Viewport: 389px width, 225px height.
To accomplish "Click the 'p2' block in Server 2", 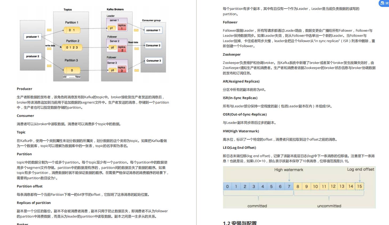I will (113, 47).
